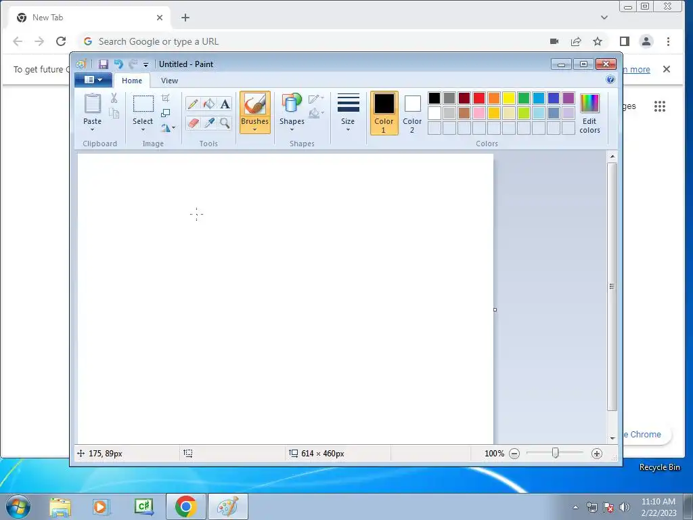Open the Rotate or flip dropdown

click(168, 128)
